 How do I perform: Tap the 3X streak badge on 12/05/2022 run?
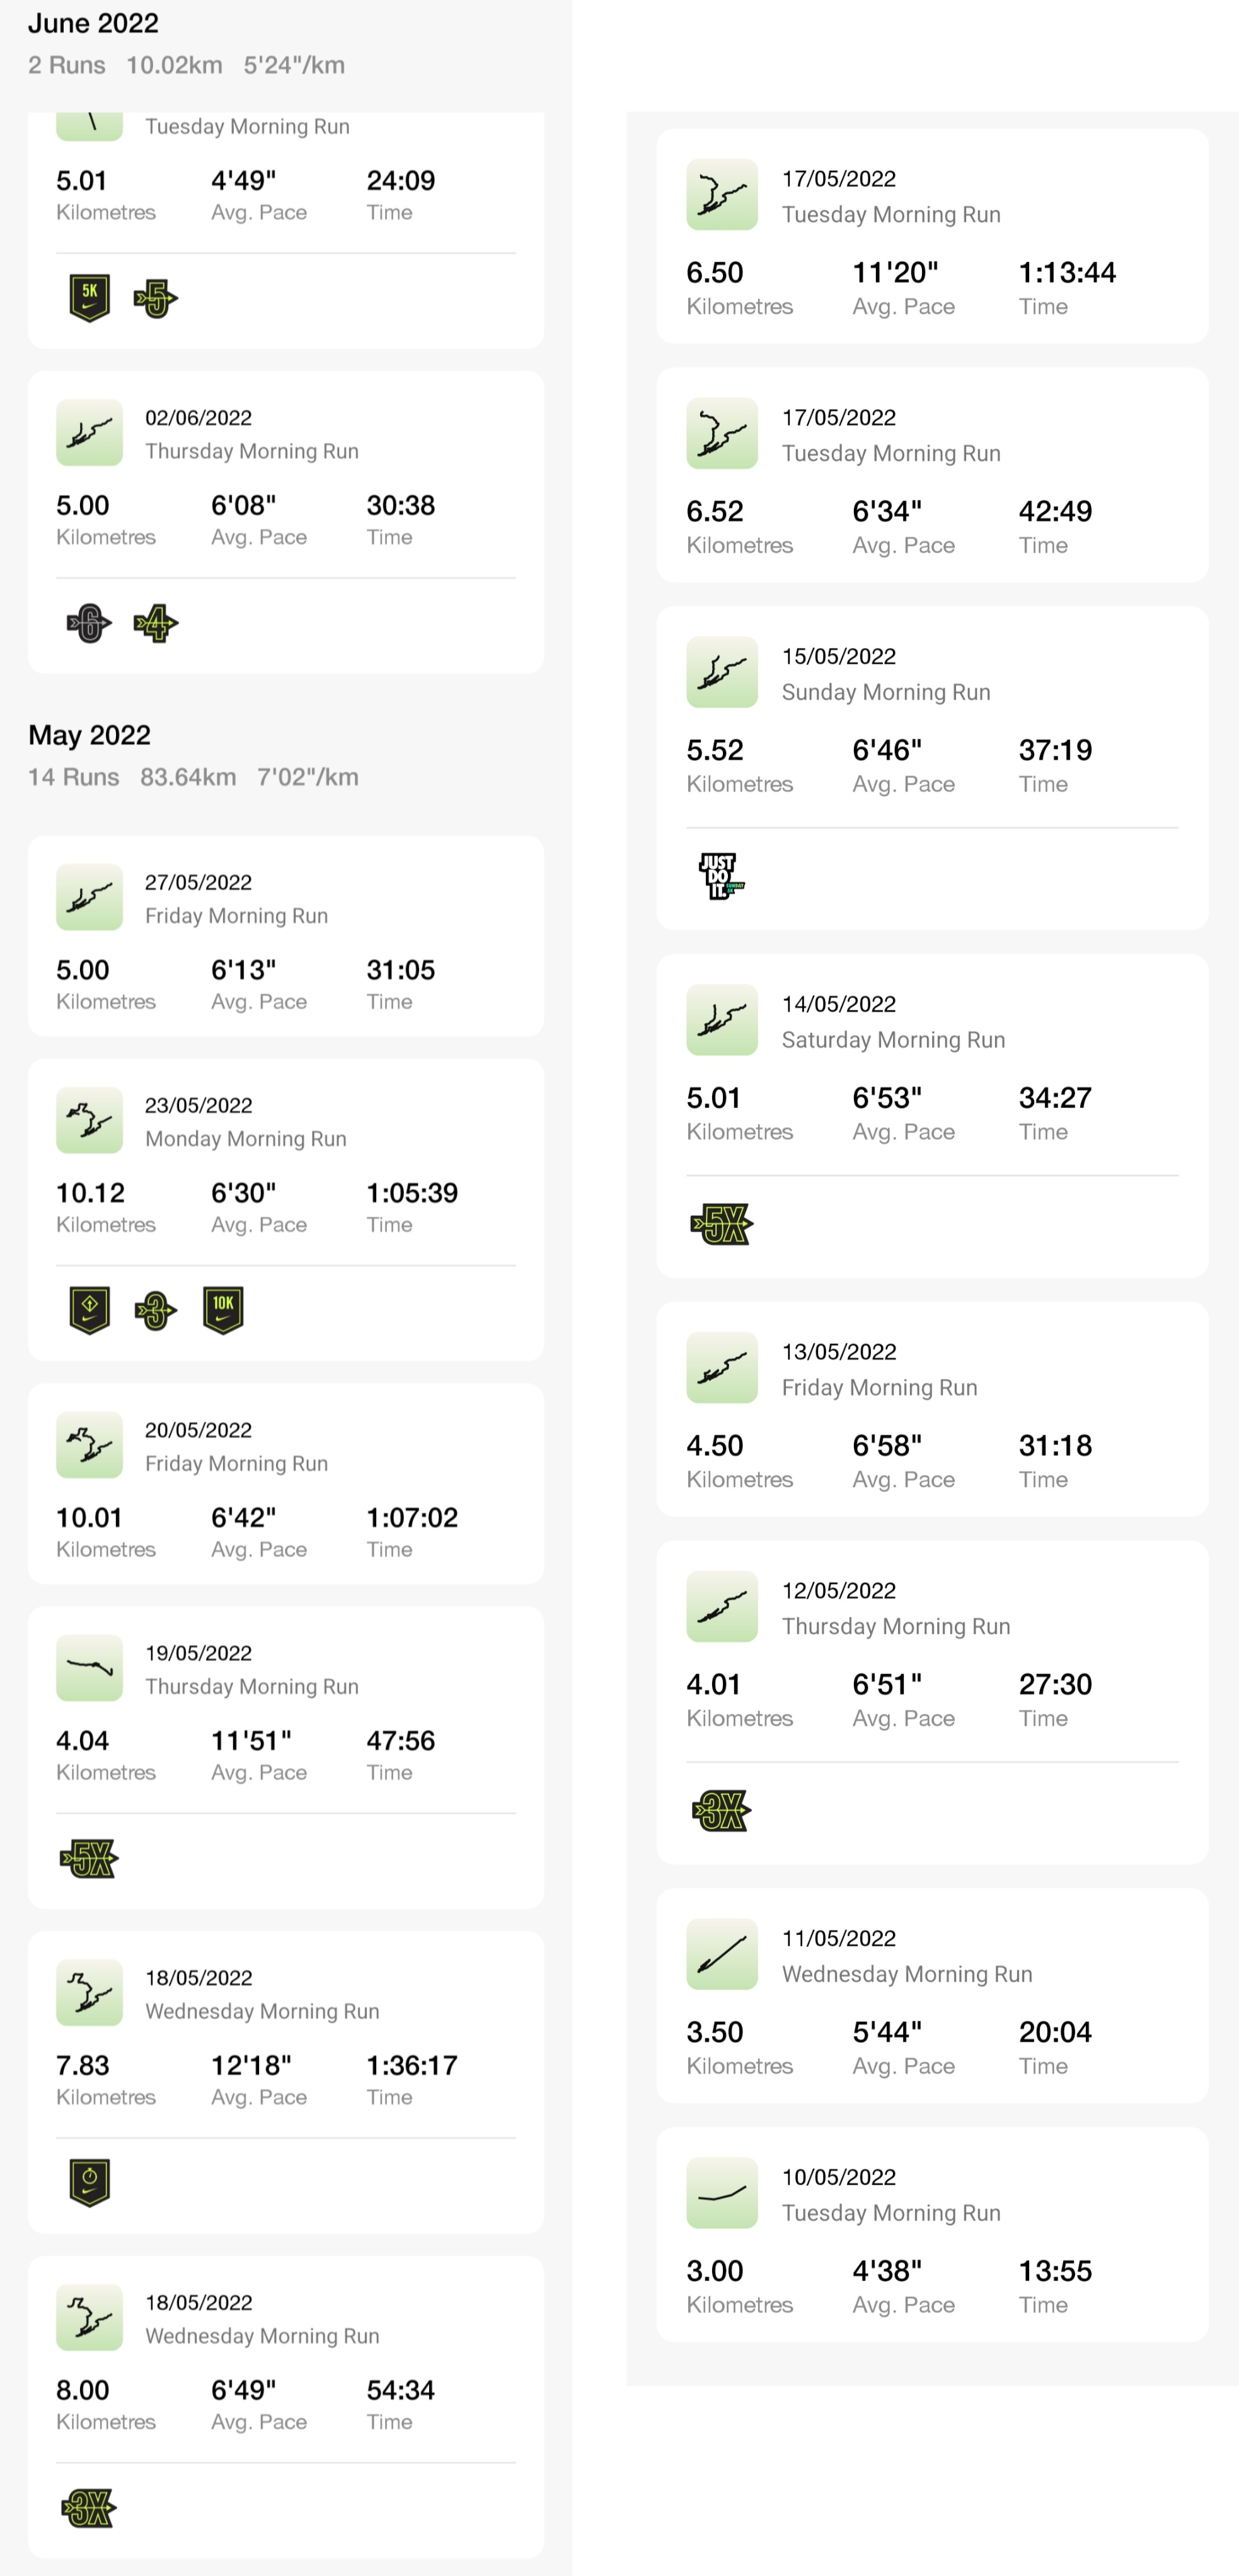(721, 1810)
